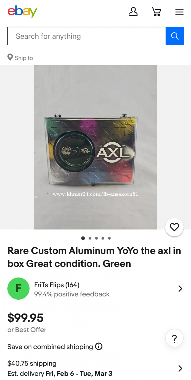Screen dimensions: 191x380
Task: Select the first image carousel dot
Action: tap(83, 238)
